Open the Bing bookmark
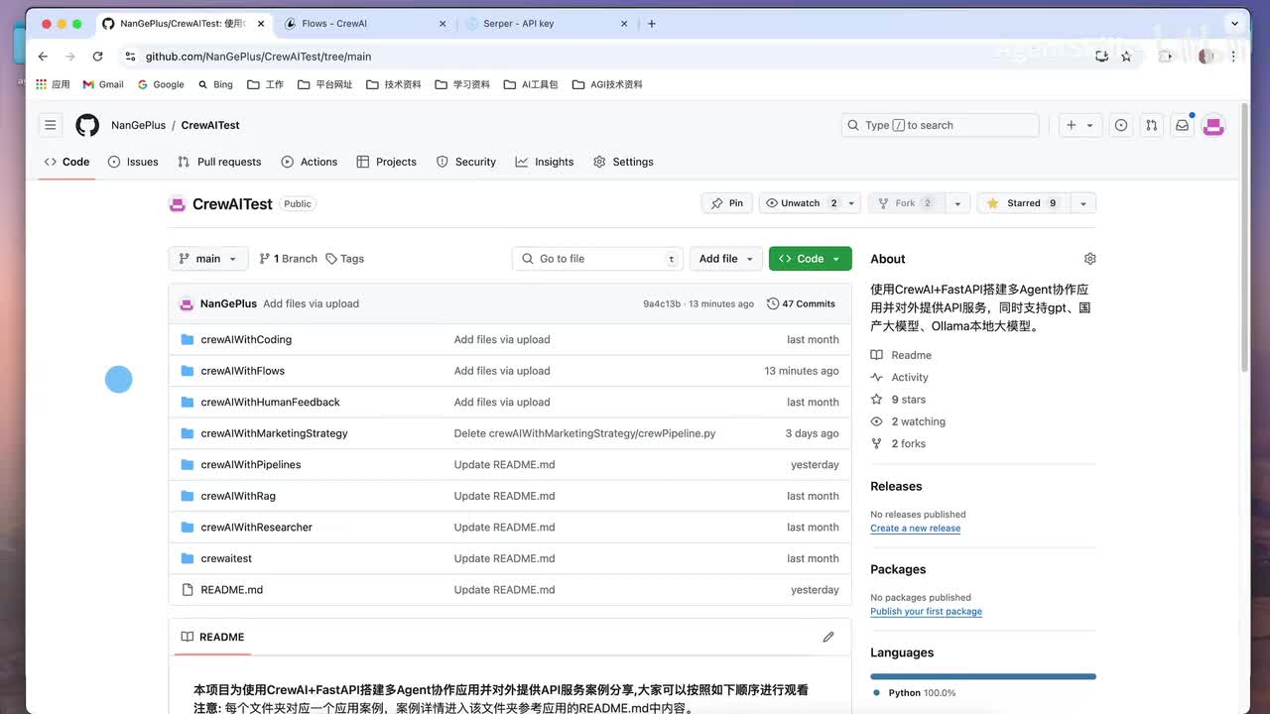The height and width of the screenshot is (714, 1270). coord(215,84)
